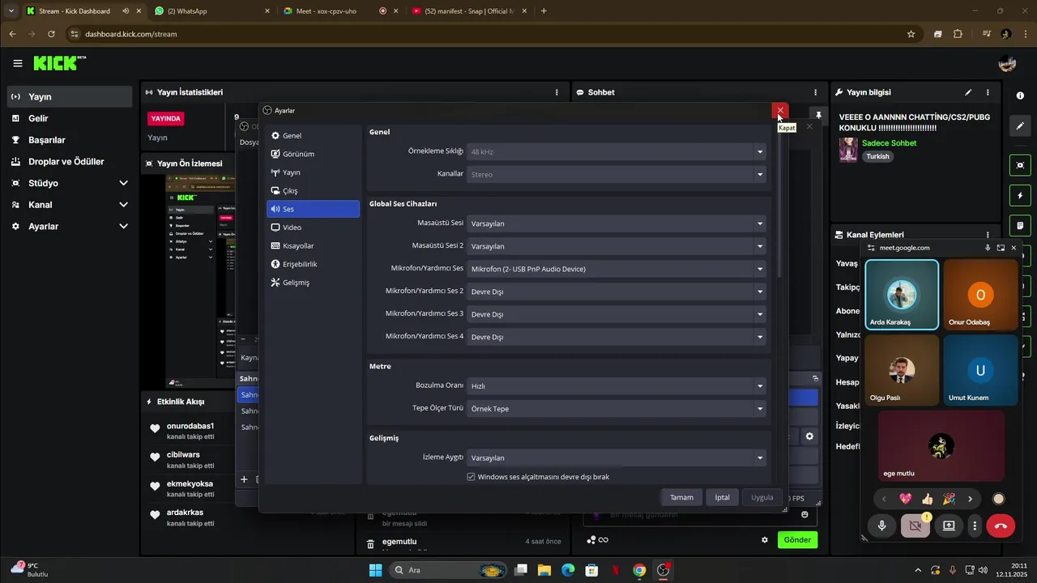The width and height of the screenshot is (1037, 583).
Task: Toggle Windows ses alçaltmasını devre dışı bırak
Action: [x=471, y=477]
